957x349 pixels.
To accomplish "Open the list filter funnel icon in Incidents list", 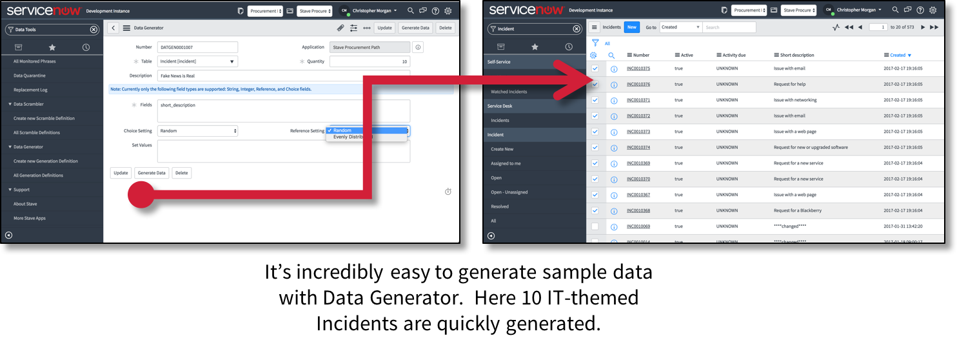I will [x=595, y=43].
